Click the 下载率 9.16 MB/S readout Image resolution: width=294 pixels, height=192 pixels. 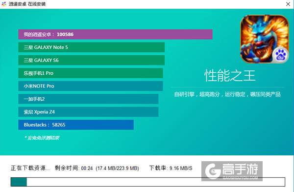tap(171, 168)
